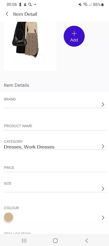The image size is (109, 246).
Task: Select the tan colour swatch
Action: click(8, 217)
